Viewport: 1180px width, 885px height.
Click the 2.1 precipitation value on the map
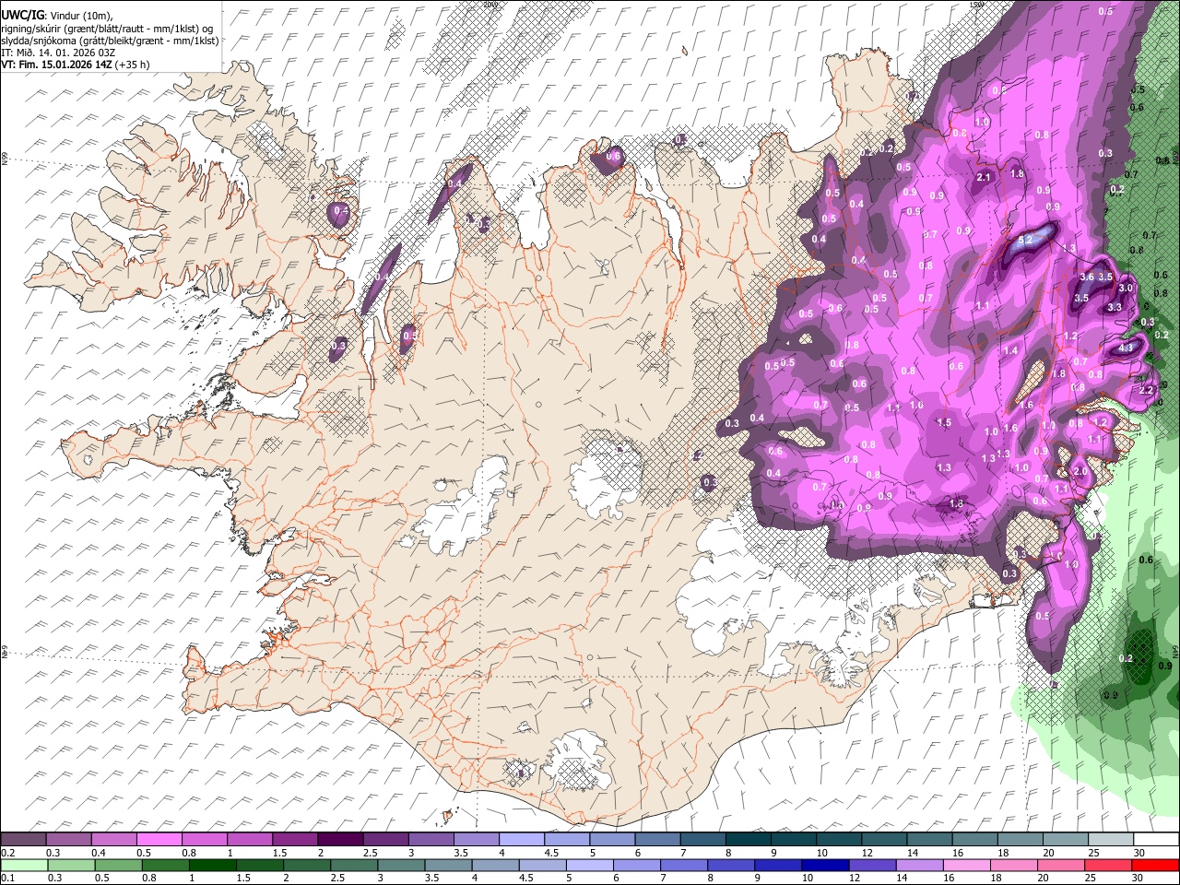click(984, 177)
